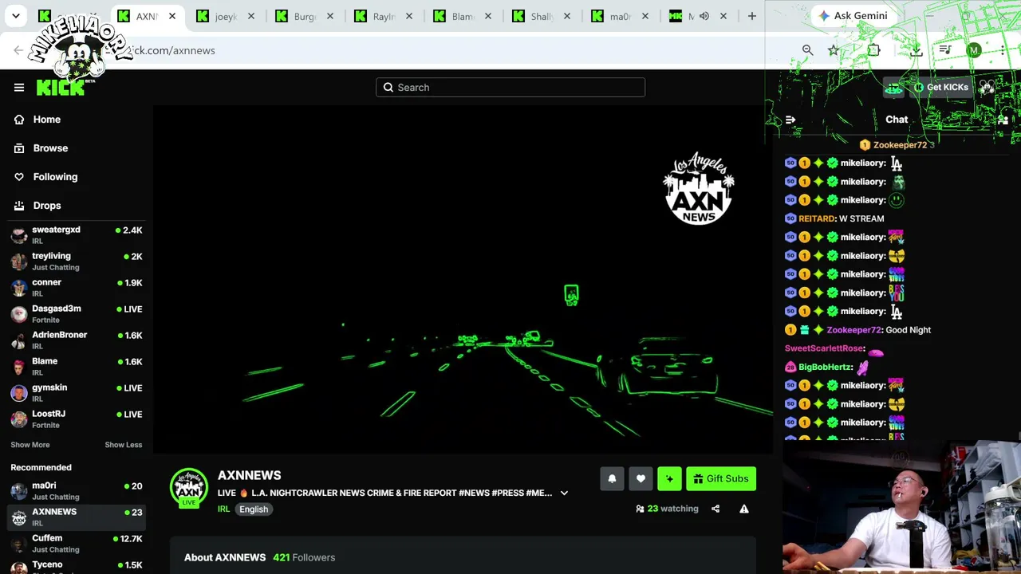This screenshot has height=574, width=1021.
Task: Open LoostRJ channel in the sidebar
Action: pos(77,419)
